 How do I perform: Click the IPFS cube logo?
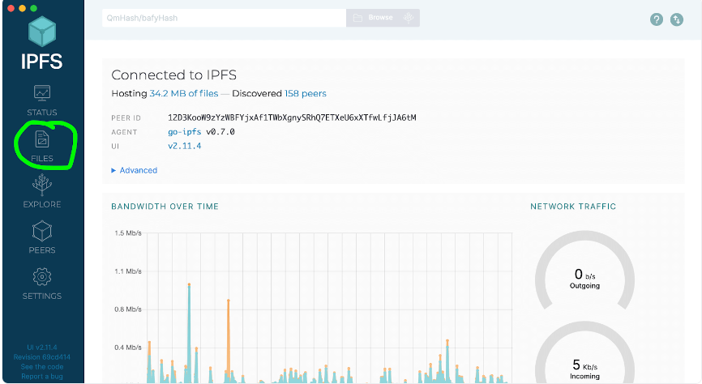click(42, 32)
